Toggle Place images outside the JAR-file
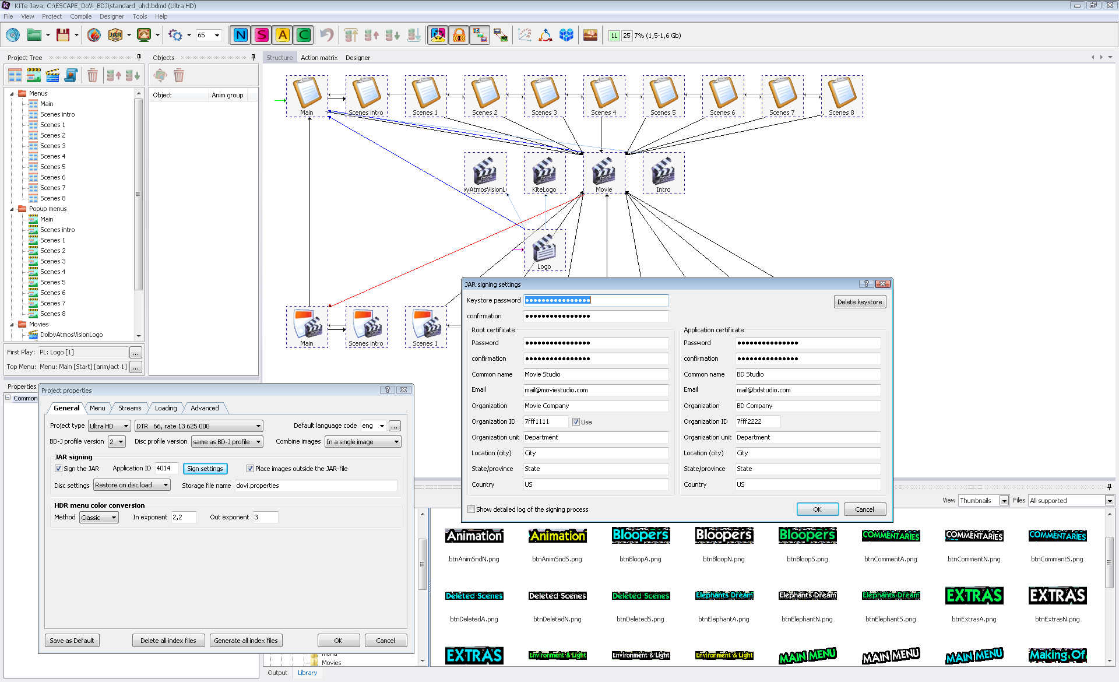Viewport: 1119px width, 682px height. point(250,469)
